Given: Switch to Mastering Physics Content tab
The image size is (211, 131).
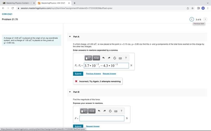Looking at the screenshot, I should point(19,3).
